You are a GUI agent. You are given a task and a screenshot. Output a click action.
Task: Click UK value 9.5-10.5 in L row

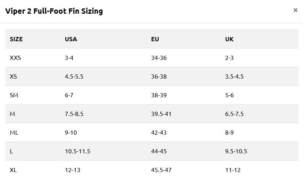click(236, 151)
